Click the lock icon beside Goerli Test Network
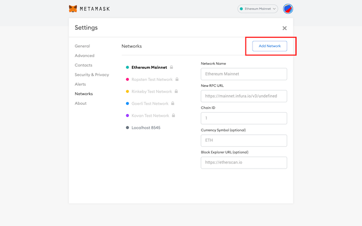362x226 pixels. click(x=172, y=103)
